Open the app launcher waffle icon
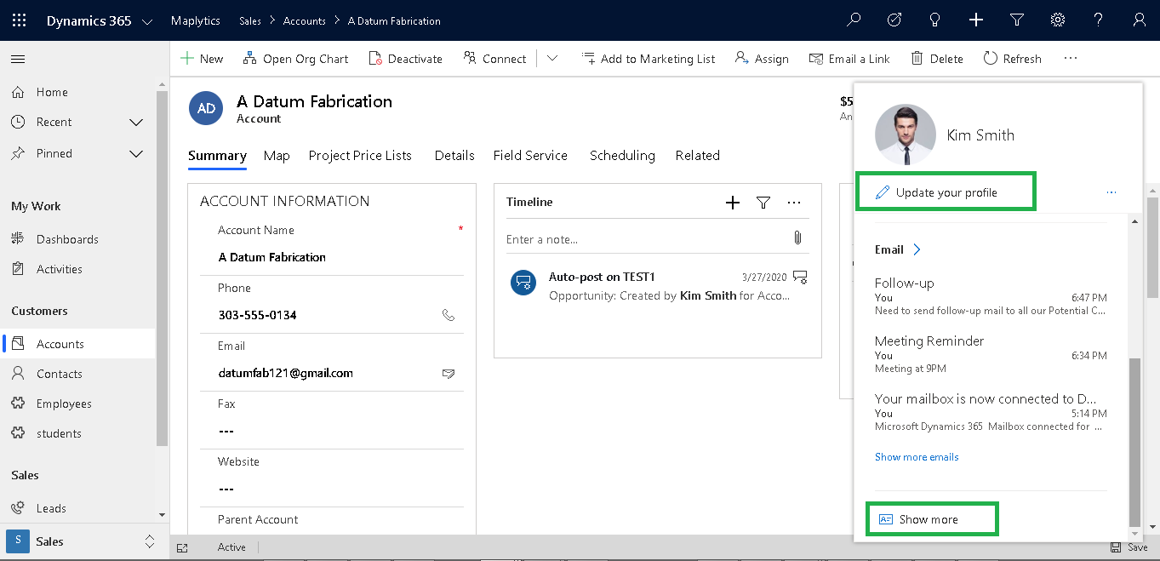Image resolution: width=1160 pixels, height=561 pixels. click(x=19, y=20)
